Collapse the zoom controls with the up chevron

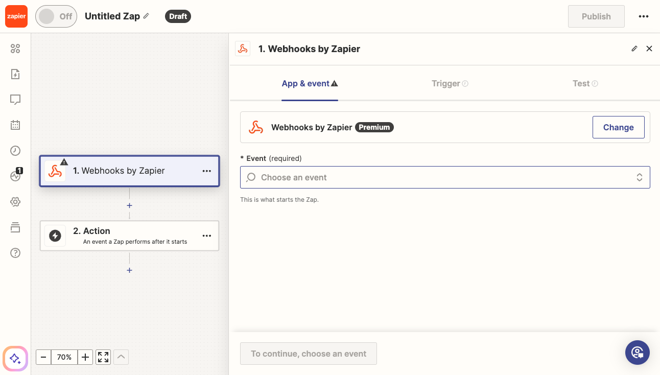click(121, 357)
